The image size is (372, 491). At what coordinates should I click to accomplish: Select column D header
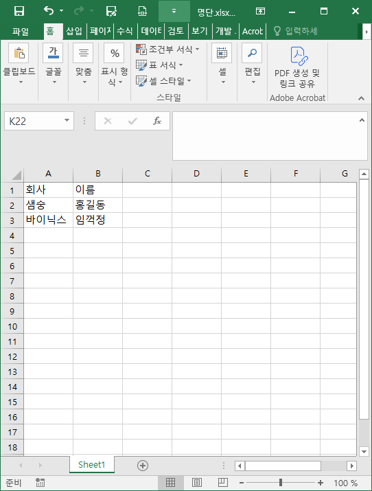[196, 174]
